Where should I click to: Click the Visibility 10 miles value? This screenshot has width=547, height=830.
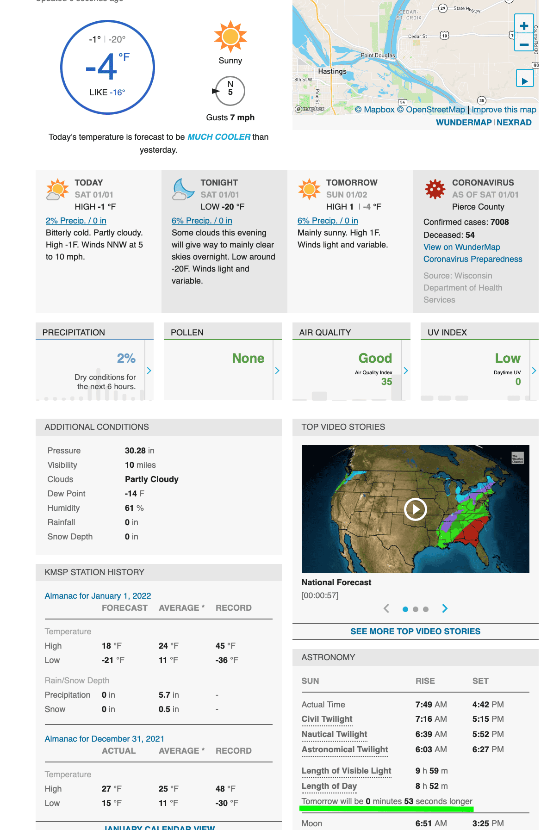(x=140, y=465)
